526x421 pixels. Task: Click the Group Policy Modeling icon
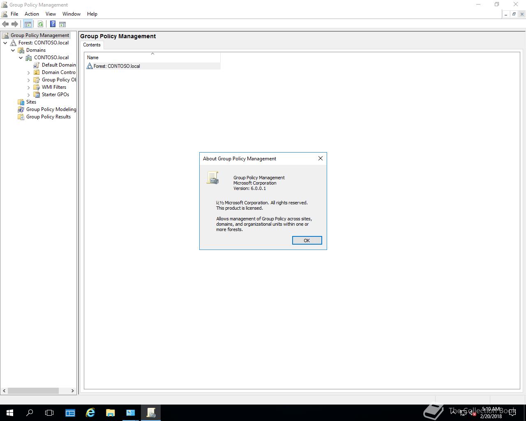(x=21, y=109)
